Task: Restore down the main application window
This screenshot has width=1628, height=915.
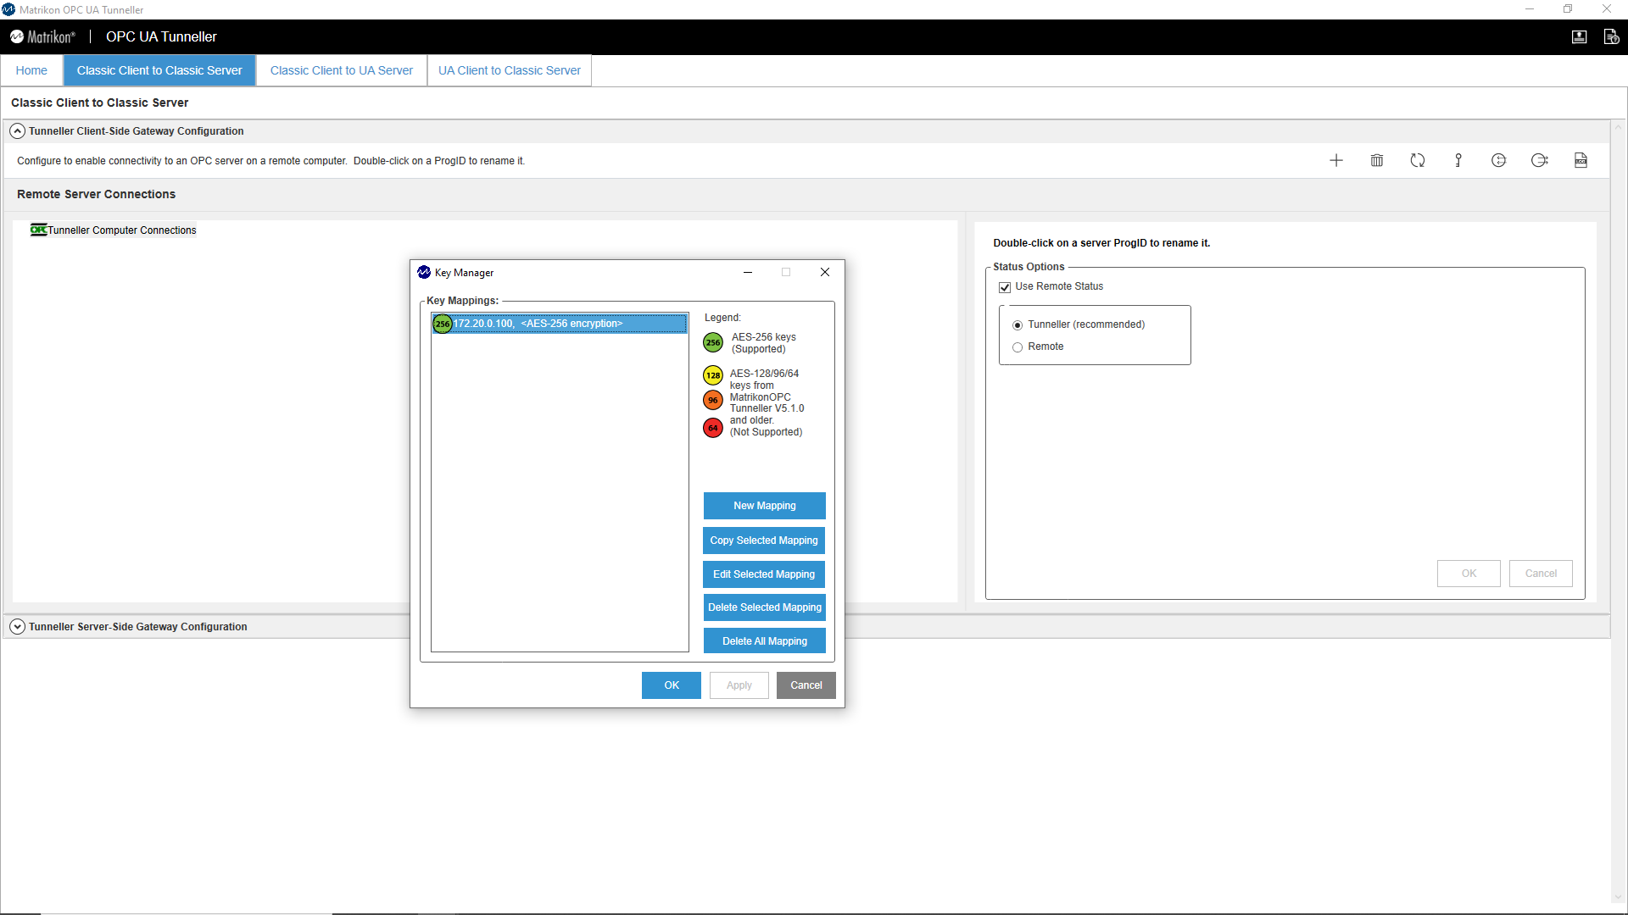Action: 1568,9
